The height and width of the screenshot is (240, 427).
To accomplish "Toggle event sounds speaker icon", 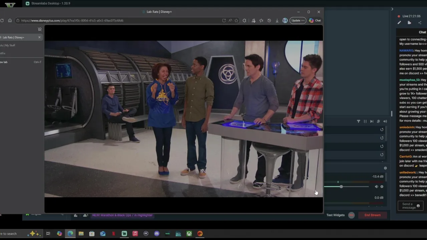I will (x=385, y=122).
